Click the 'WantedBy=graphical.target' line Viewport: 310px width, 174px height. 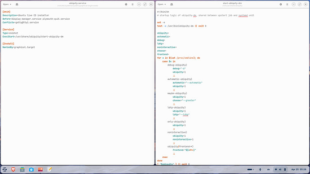pos(18,48)
